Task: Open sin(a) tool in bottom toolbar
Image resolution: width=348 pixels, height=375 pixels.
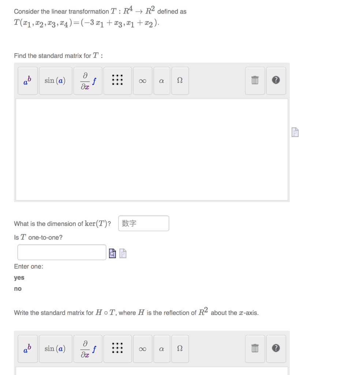Action: 55,349
